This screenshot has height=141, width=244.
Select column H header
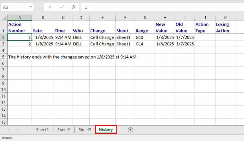point(165,18)
